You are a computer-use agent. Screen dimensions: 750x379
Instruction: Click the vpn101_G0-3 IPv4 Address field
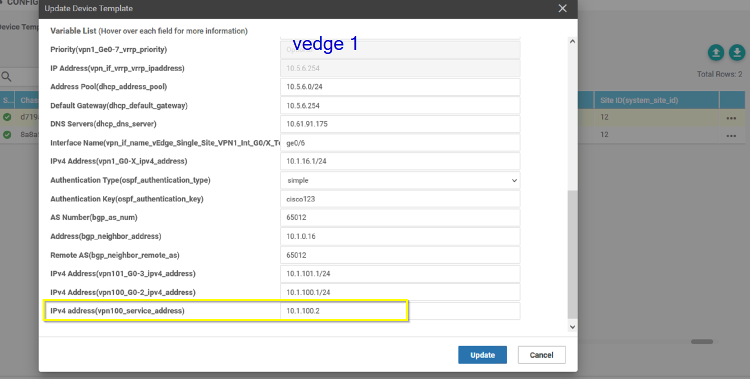click(x=400, y=274)
